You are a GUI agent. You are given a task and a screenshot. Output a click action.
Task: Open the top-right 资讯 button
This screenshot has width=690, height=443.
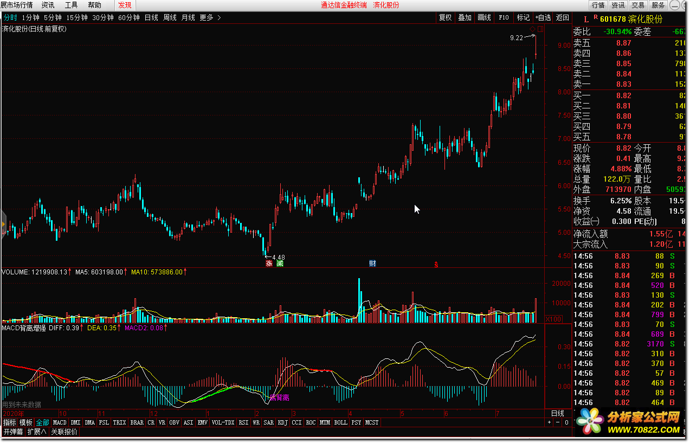(x=618, y=5)
